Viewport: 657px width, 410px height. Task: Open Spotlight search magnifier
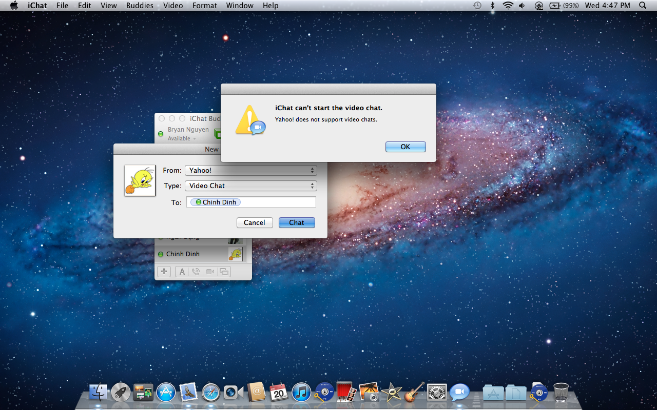pyautogui.click(x=643, y=6)
